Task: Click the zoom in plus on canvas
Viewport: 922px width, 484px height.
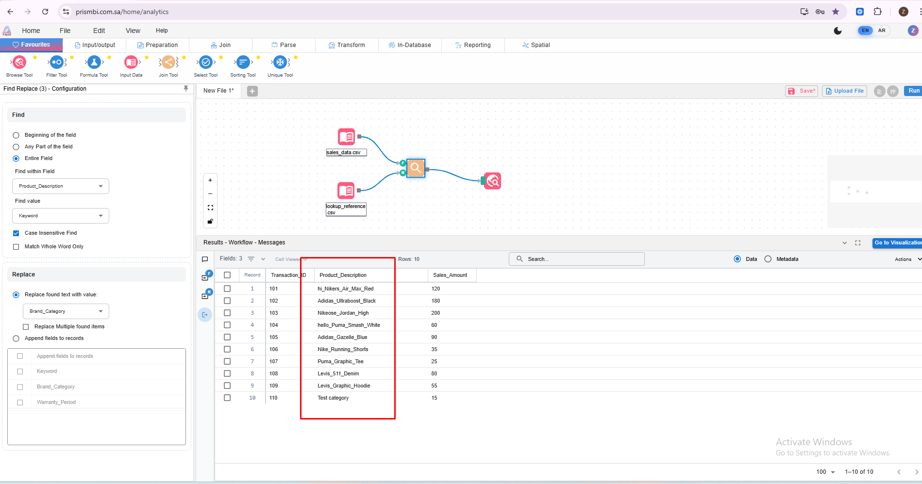Action: point(210,180)
